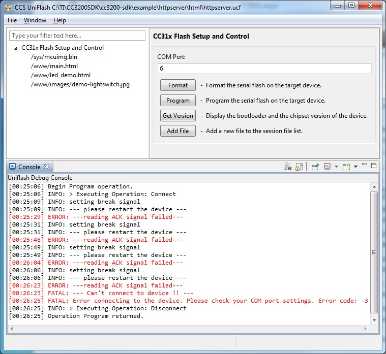Open the Help menu
This screenshot has height=354, width=386.
click(x=60, y=20)
